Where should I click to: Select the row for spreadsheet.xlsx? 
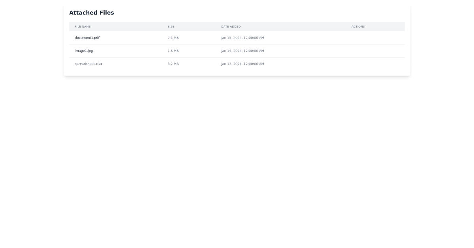click(237, 64)
